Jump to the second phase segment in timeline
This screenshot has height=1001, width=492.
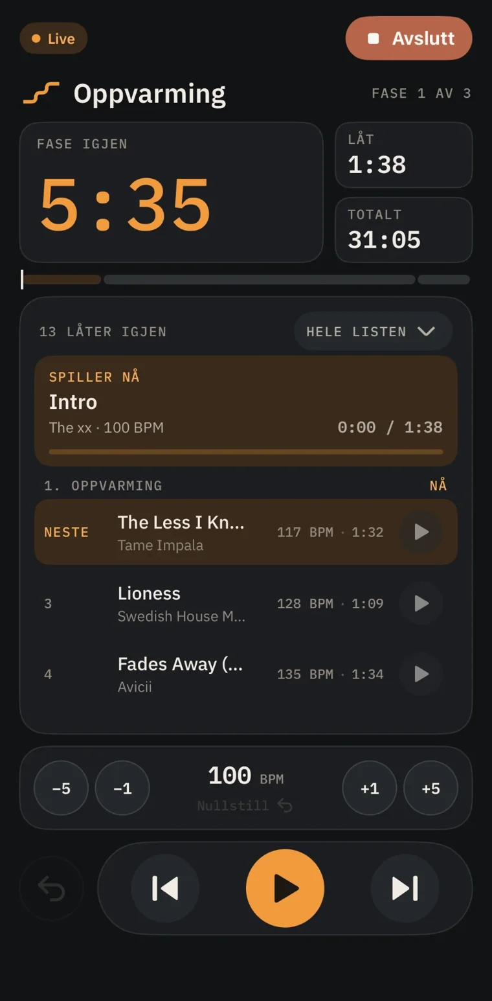click(260, 280)
